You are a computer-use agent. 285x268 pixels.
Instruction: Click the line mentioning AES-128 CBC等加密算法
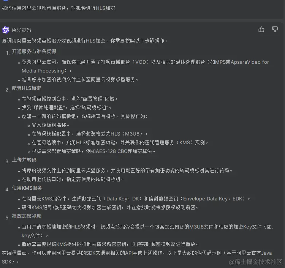(x=93, y=151)
